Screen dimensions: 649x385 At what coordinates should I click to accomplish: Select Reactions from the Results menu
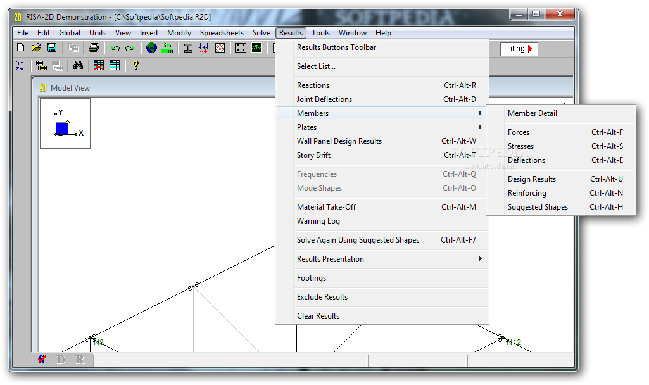tap(383, 85)
